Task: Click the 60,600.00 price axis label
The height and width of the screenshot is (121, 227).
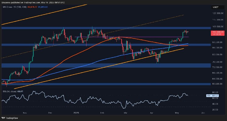Action: [218, 84]
